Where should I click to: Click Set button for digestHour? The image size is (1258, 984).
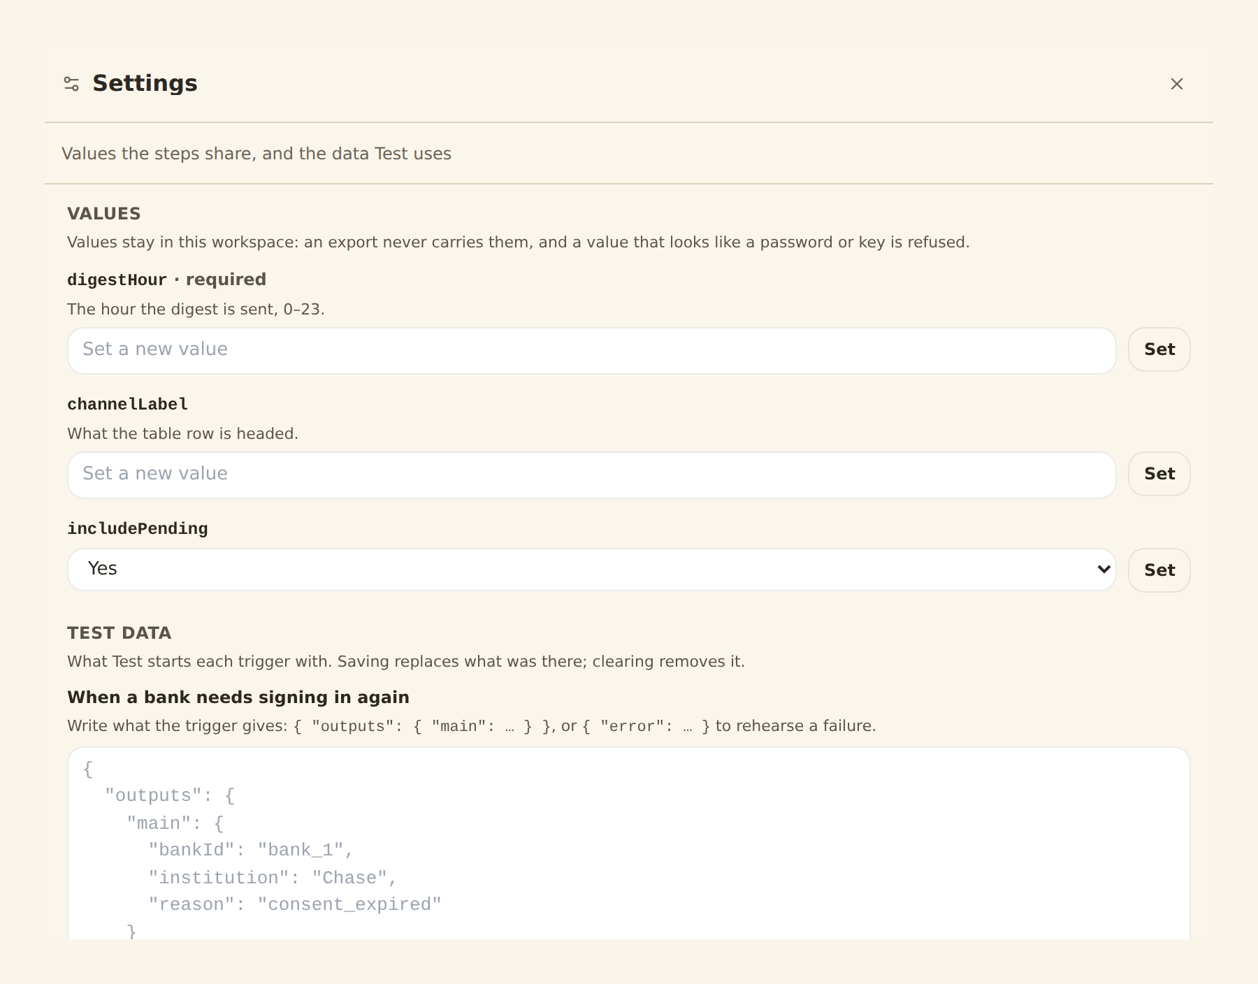tap(1159, 349)
